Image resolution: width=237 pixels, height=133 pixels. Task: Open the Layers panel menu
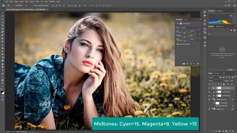pos(236,73)
